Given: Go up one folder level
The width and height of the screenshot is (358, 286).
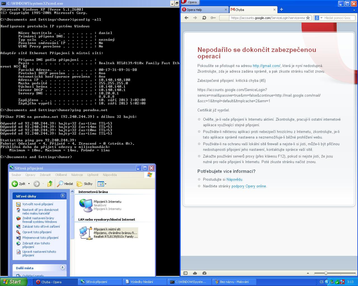Looking at the screenshot, I should point(50,183).
